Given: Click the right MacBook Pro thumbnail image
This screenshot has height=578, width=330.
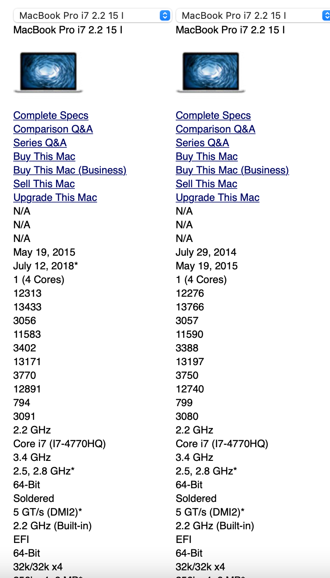Looking at the screenshot, I should coord(210,72).
